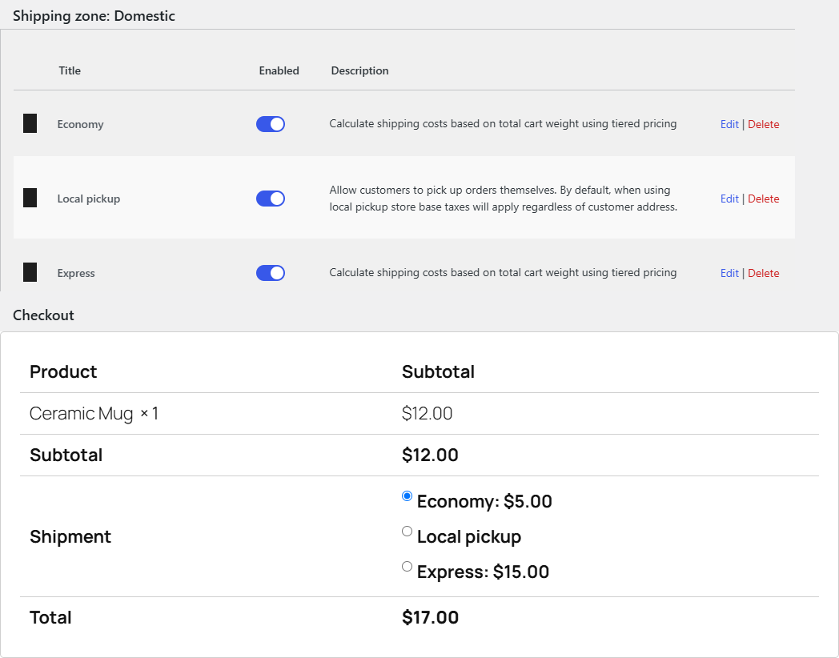This screenshot has height=658, width=839.
Task: Disable the Local pickup toggle
Action: 271,199
